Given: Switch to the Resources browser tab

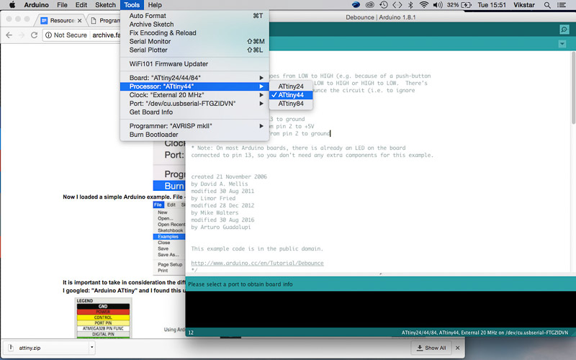Looking at the screenshot, I should tap(60, 21).
